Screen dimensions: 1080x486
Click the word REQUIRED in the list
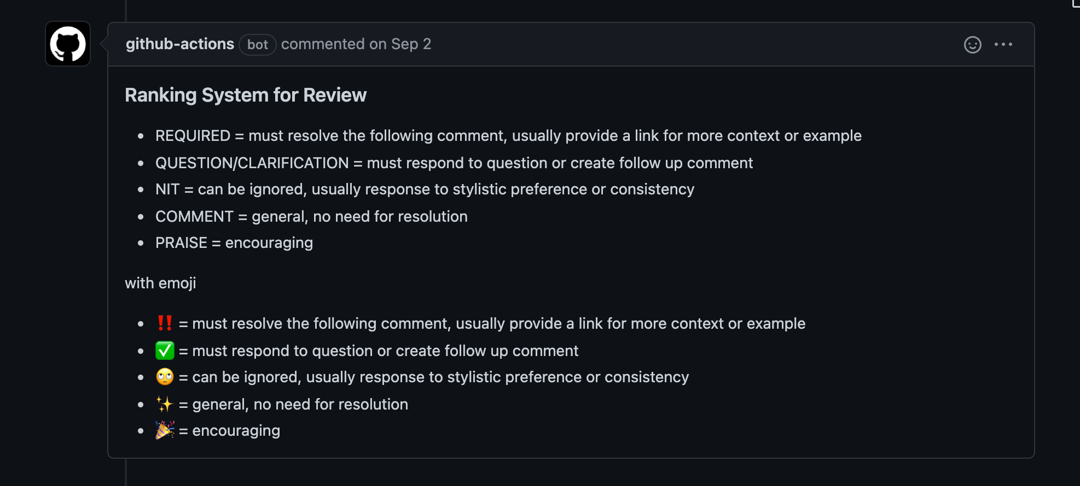(193, 135)
